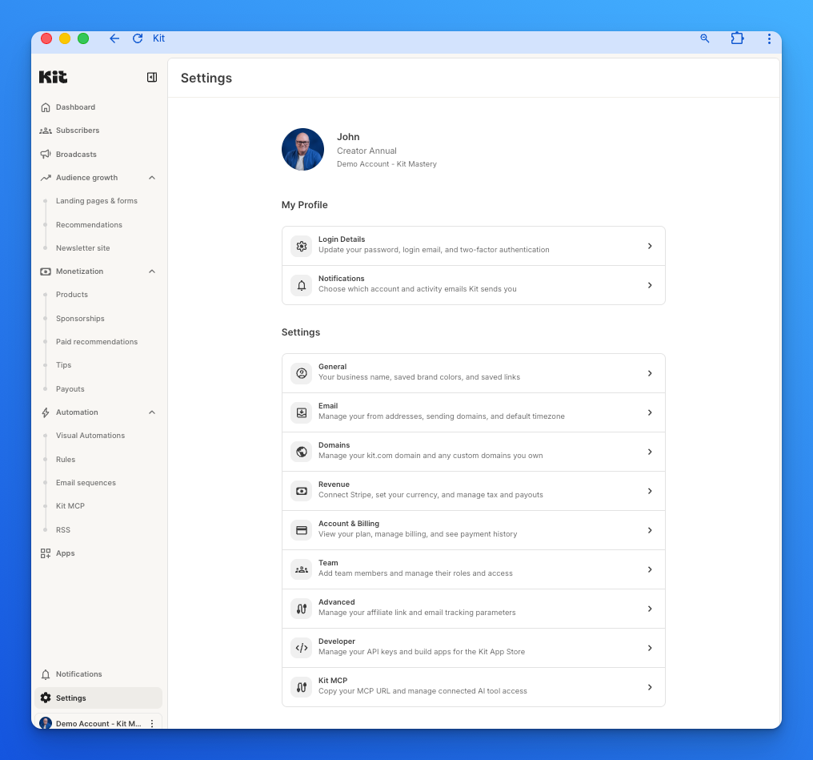Click the Advanced settings icon
The height and width of the screenshot is (760, 813).
(x=301, y=609)
